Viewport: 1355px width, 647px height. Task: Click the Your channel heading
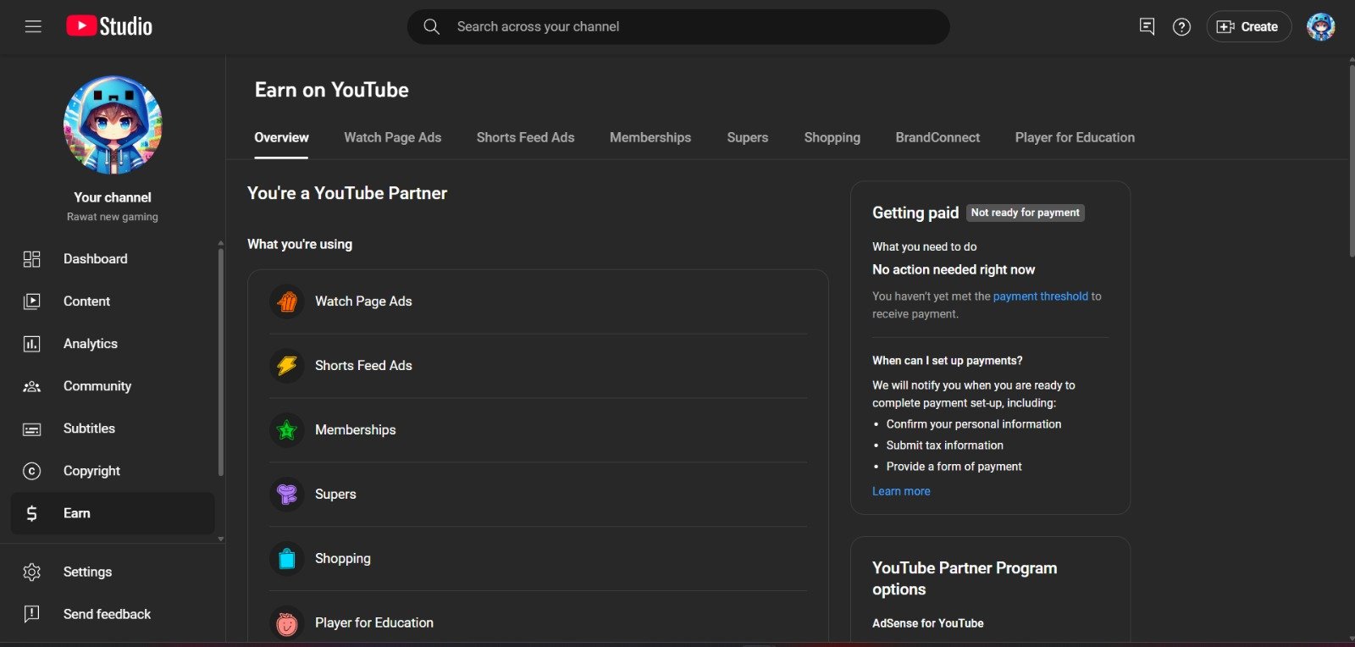pos(113,197)
